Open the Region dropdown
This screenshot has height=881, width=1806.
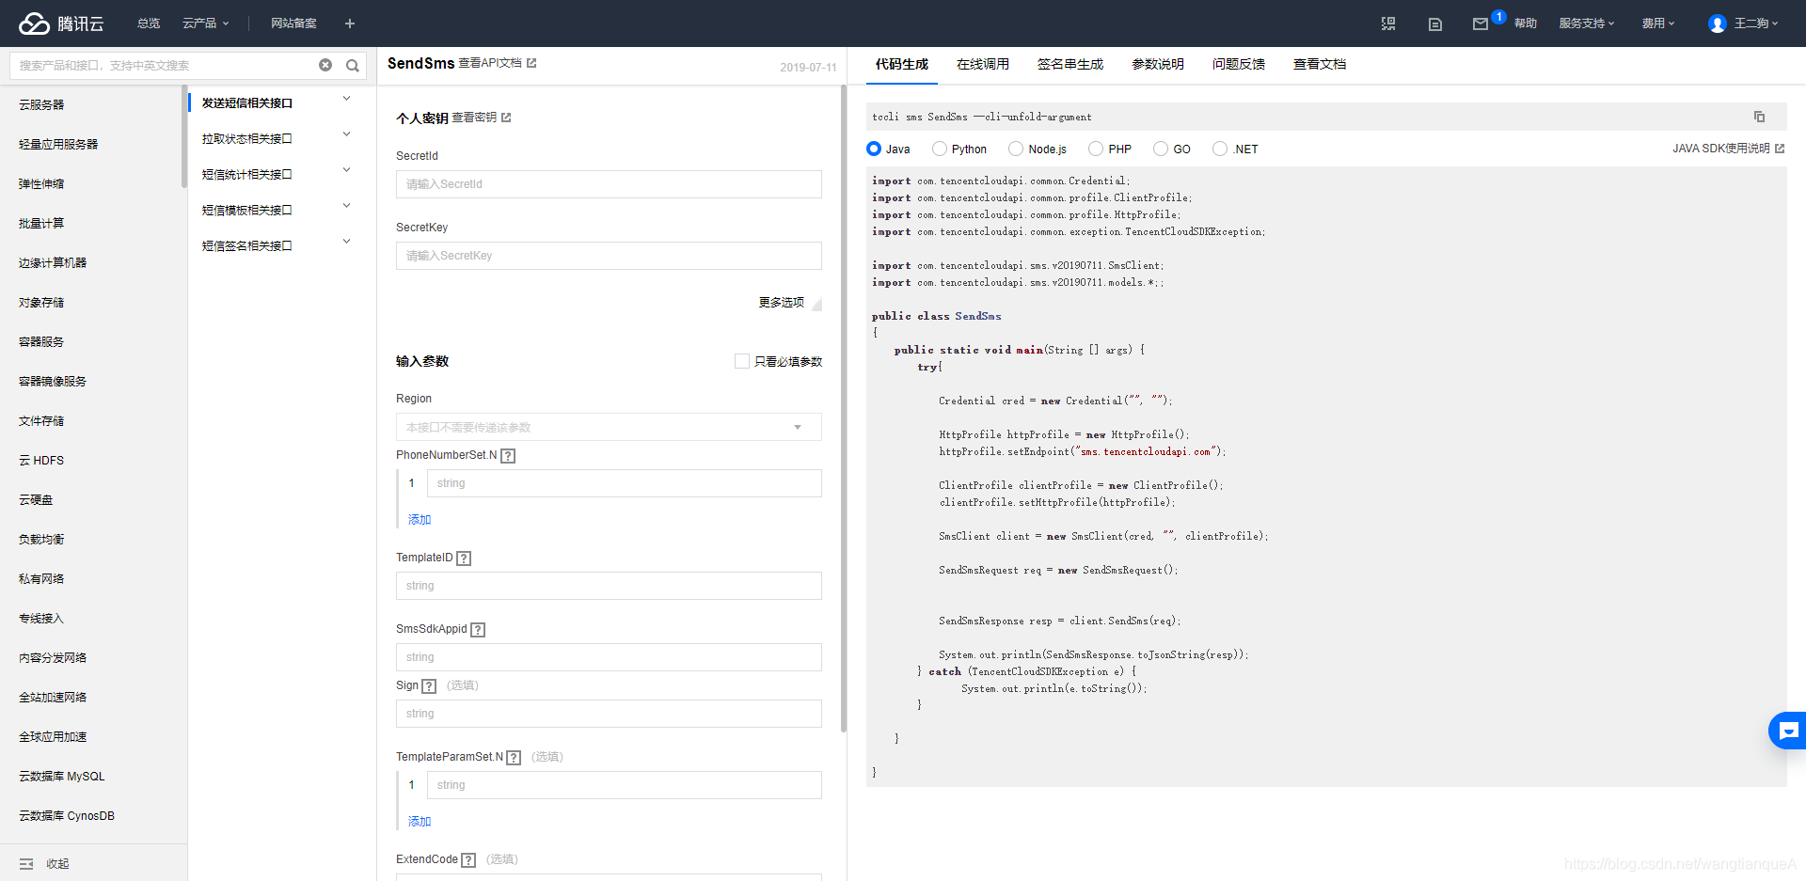609,427
